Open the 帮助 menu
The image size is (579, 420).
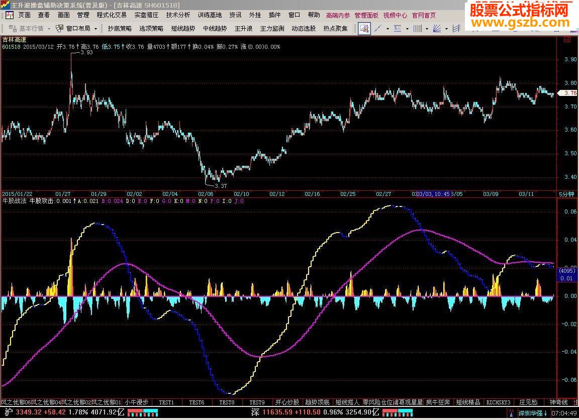point(314,15)
